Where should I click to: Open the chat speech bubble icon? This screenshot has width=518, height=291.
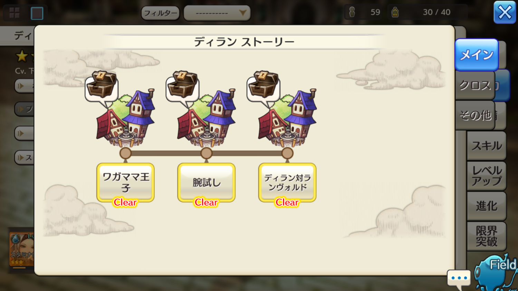point(459,279)
